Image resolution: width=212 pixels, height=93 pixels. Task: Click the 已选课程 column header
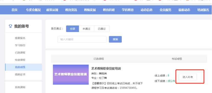[x=99, y=59]
